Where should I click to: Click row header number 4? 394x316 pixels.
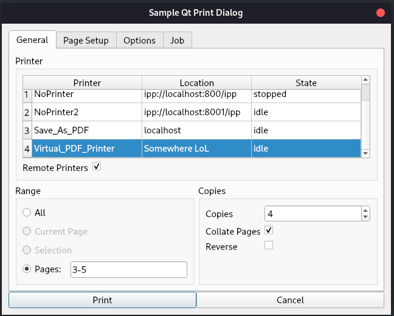point(27,149)
